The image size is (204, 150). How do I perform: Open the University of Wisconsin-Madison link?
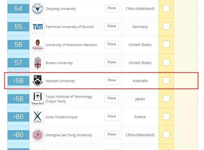(71, 45)
